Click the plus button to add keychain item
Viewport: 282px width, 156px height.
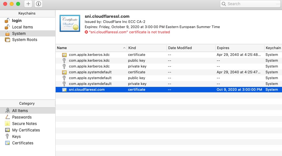click(x=28, y=4)
